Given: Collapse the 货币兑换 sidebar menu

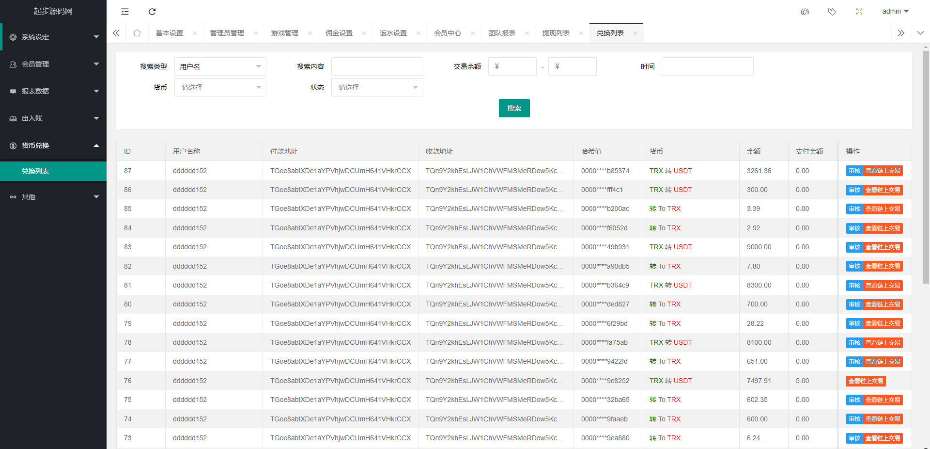Looking at the screenshot, I should pyautogui.click(x=53, y=145).
